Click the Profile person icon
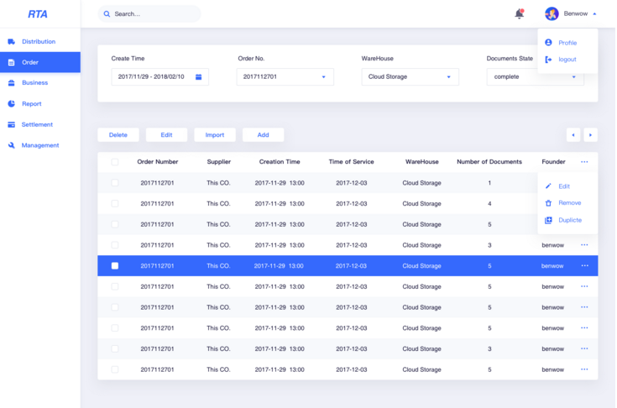Screen dimensions: 617x408 point(548,43)
